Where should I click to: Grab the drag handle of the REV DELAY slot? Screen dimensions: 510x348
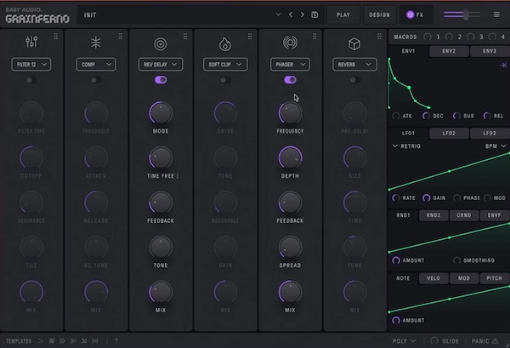[x=185, y=36]
